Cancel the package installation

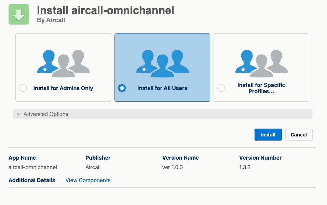click(x=299, y=135)
